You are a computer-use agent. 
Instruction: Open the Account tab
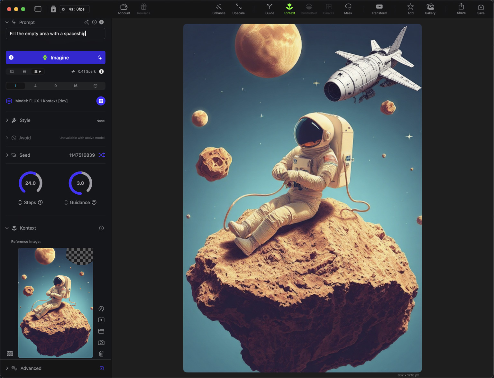pyautogui.click(x=124, y=9)
